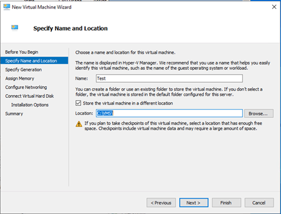
Task: Click the yellow warning triangle icon
Action: point(79,124)
